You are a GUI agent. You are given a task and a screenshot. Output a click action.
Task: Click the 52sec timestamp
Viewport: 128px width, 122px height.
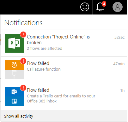tap(119, 38)
